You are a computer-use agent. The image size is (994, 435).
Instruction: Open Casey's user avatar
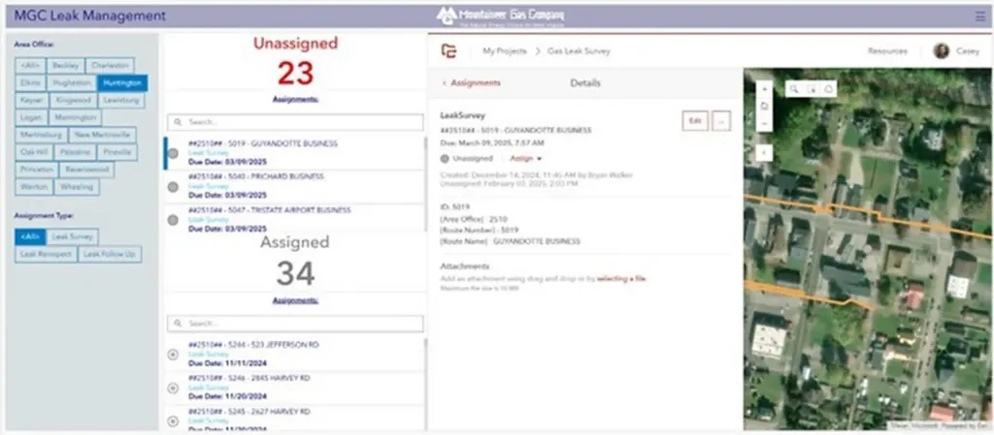[941, 51]
